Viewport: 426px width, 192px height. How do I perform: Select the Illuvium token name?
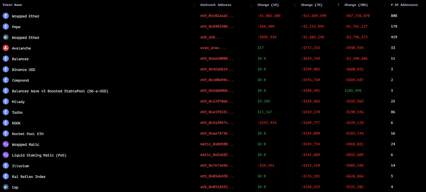click(x=20, y=166)
